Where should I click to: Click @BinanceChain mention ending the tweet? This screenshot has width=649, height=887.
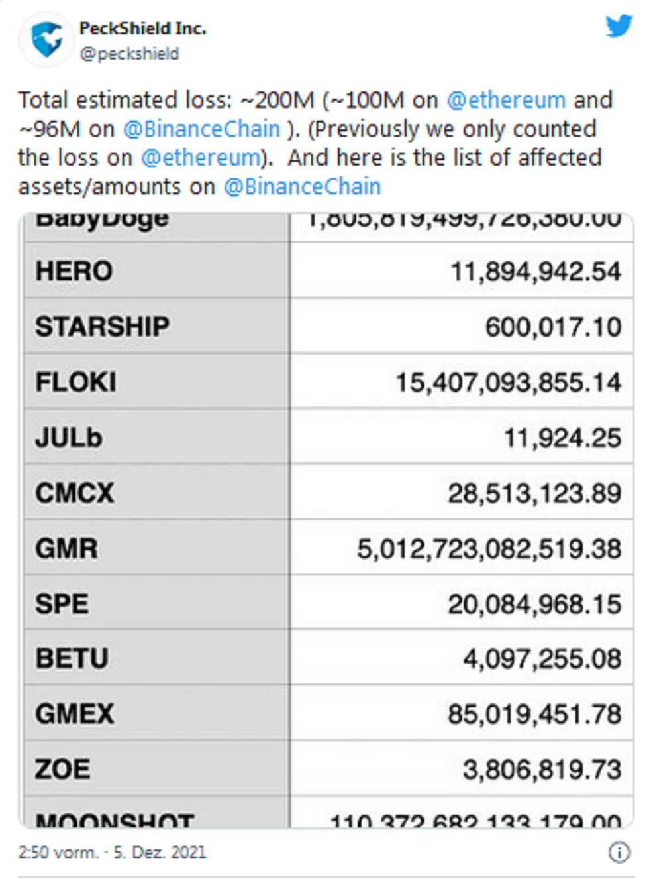point(303,187)
